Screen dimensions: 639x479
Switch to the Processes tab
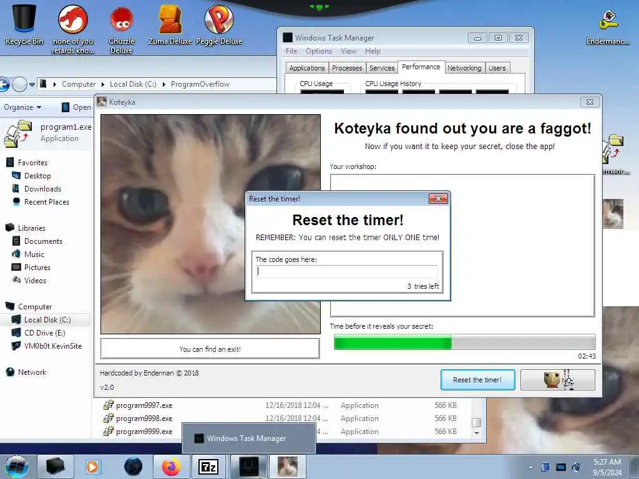pyautogui.click(x=347, y=68)
